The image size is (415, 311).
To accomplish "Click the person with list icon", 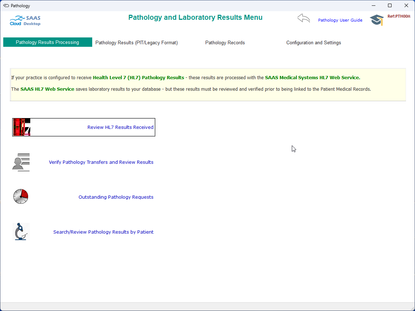I will [x=21, y=162].
